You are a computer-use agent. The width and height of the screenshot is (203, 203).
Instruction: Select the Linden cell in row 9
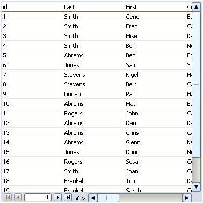[x=94, y=94]
